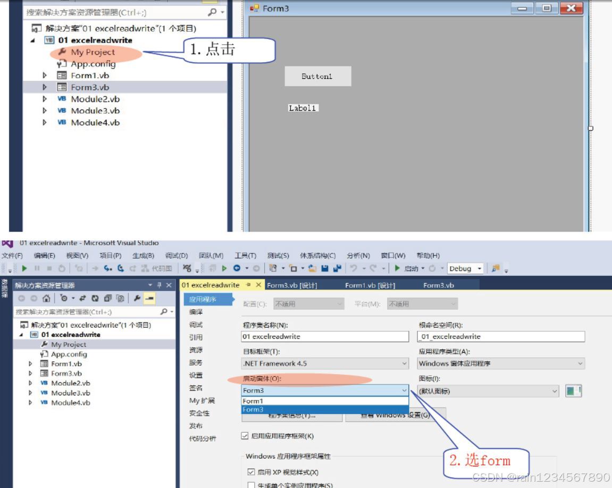The width and height of the screenshot is (612, 488).
Task: Expand Module2.vb node in lower Solution Explorer
Action: [30, 383]
